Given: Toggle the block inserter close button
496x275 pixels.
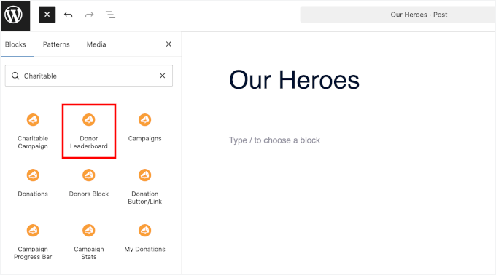Looking at the screenshot, I should click(47, 15).
